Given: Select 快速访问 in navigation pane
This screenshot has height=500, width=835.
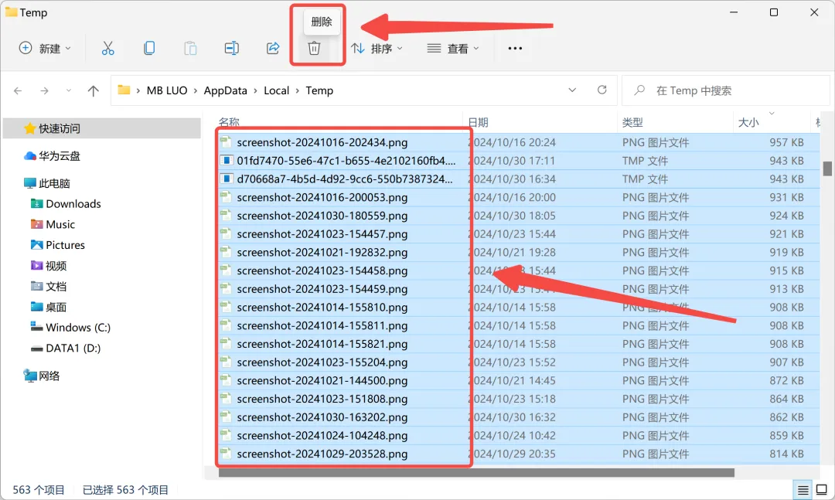Looking at the screenshot, I should tap(102, 128).
